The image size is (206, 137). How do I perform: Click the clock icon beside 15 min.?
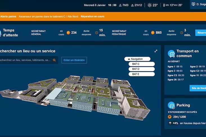97,33
